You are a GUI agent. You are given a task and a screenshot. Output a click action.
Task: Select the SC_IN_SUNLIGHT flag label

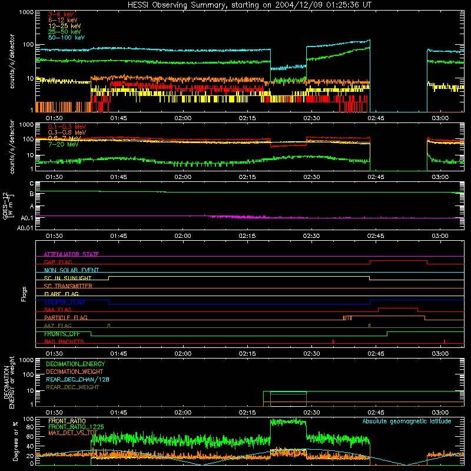68,278
